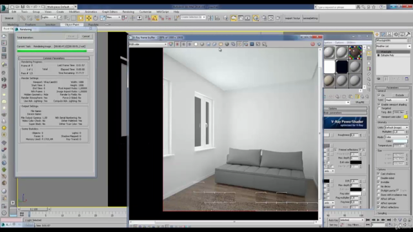Select the Select and Uniform Scale tool

pyautogui.click(x=103, y=18)
